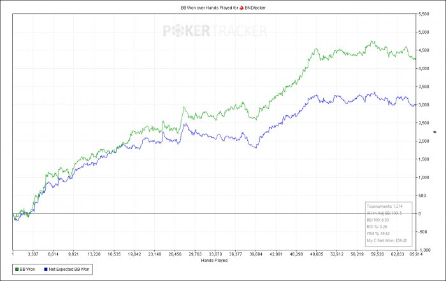The width and height of the screenshot is (446, 281).
Task: Click x-axis label '9,921'
Action: coord(73,254)
